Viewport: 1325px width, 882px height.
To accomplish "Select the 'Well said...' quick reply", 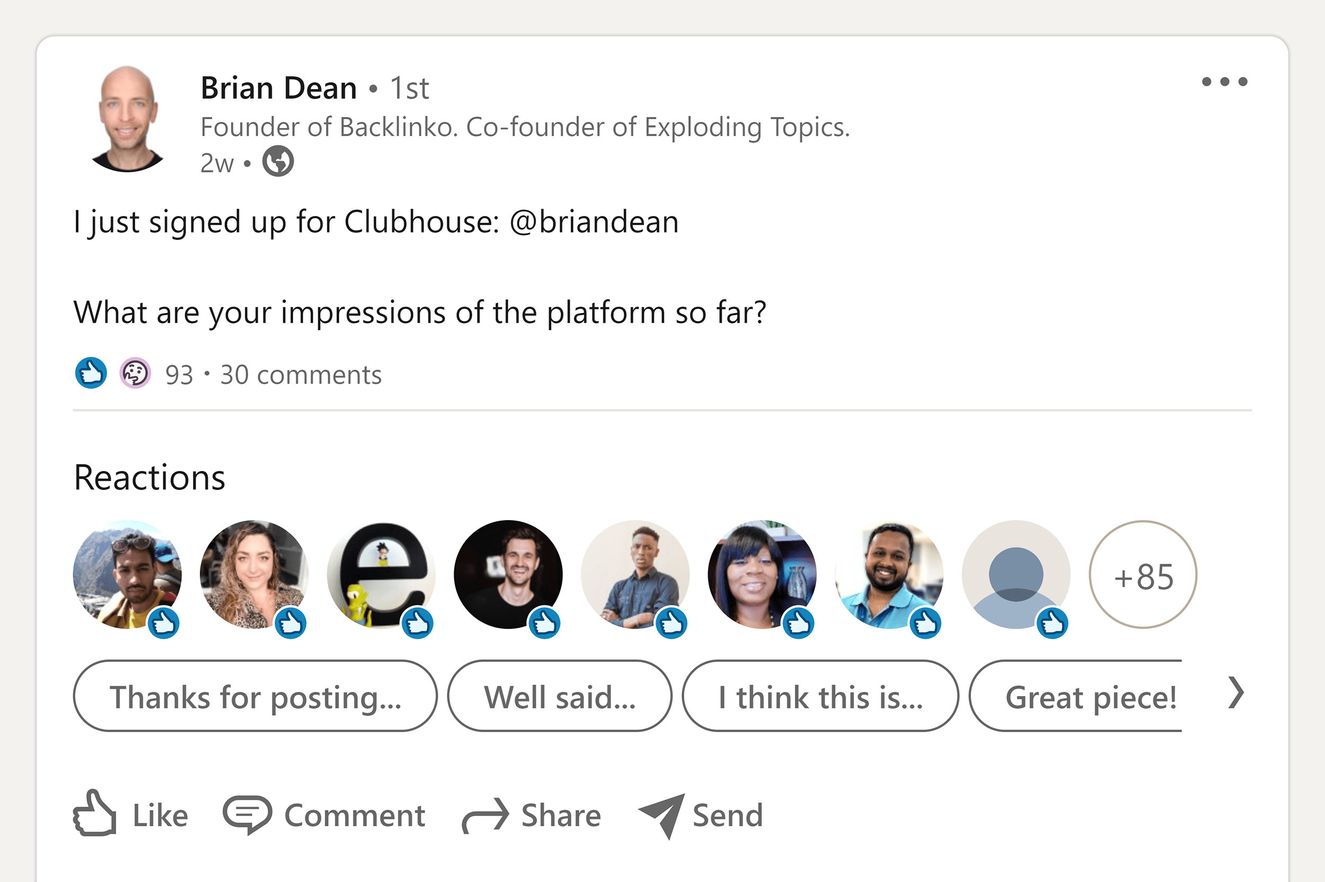I will [x=560, y=696].
